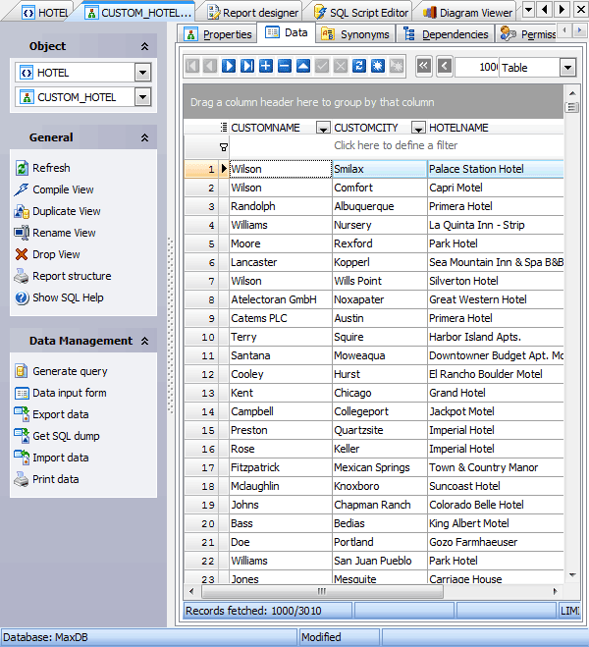This screenshot has height=647, width=589.
Task: Select cell Atelectoran GmbH
Action: [x=280, y=299]
